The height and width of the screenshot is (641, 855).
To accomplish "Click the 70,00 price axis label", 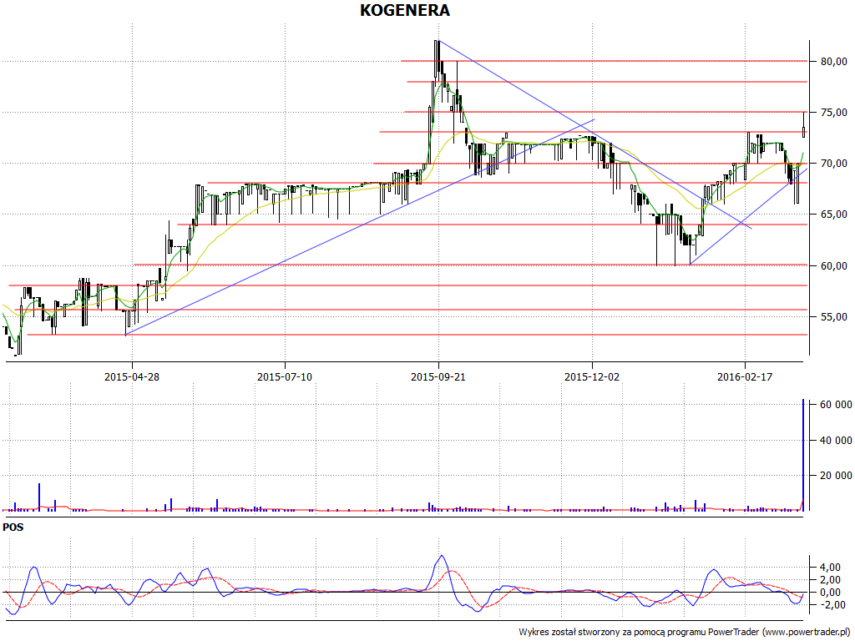I will click(x=834, y=164).
